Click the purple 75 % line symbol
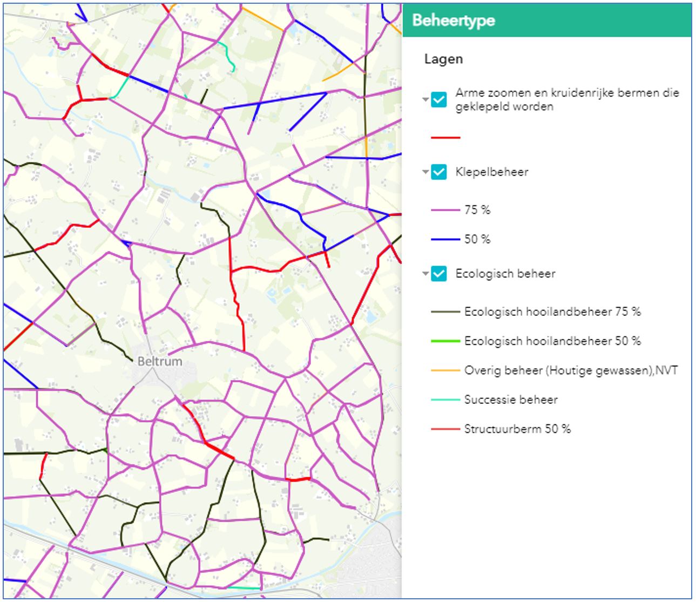The height and width of the screenshot is (602, 696). pyautogui.click(x=445, y=210)
